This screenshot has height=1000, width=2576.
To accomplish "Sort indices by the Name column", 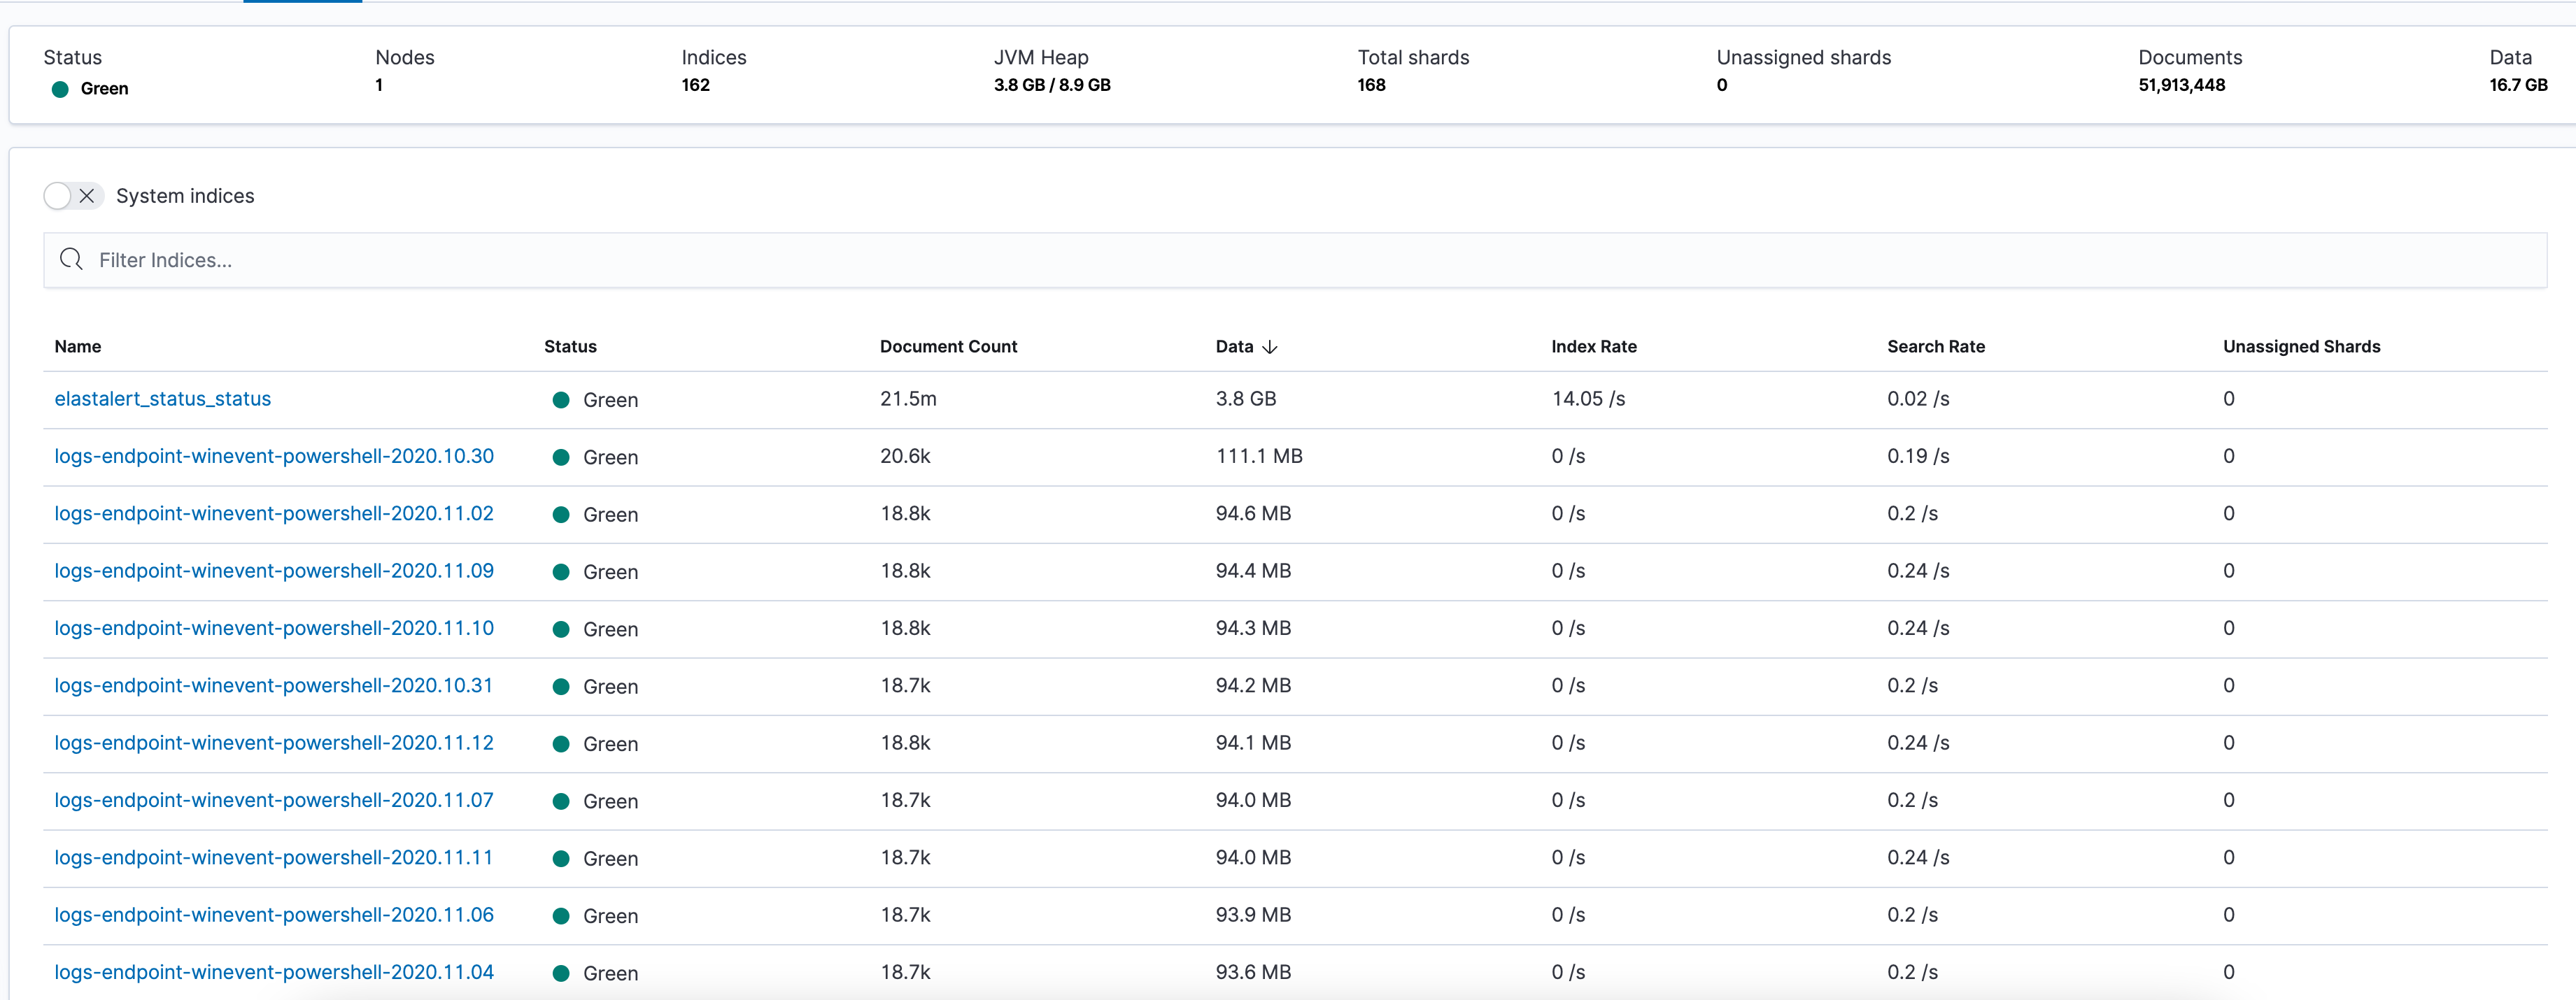I will [x=78, y=346].
